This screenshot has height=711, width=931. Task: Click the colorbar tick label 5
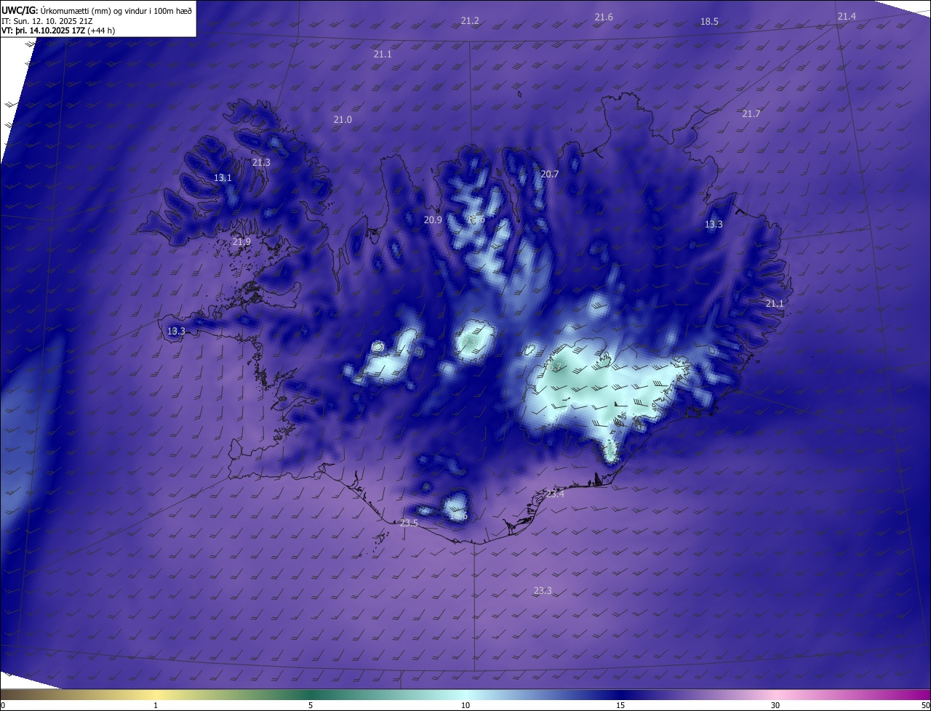311,705
